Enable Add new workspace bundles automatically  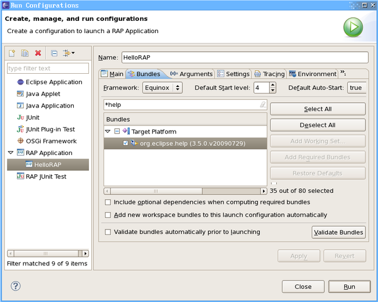tap(108, 215)
